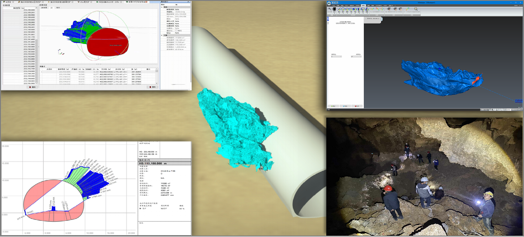The height and width of the screenshot is (237, 524).
Task: Click the delete button below the measurement table
Action: pos(152,87)
